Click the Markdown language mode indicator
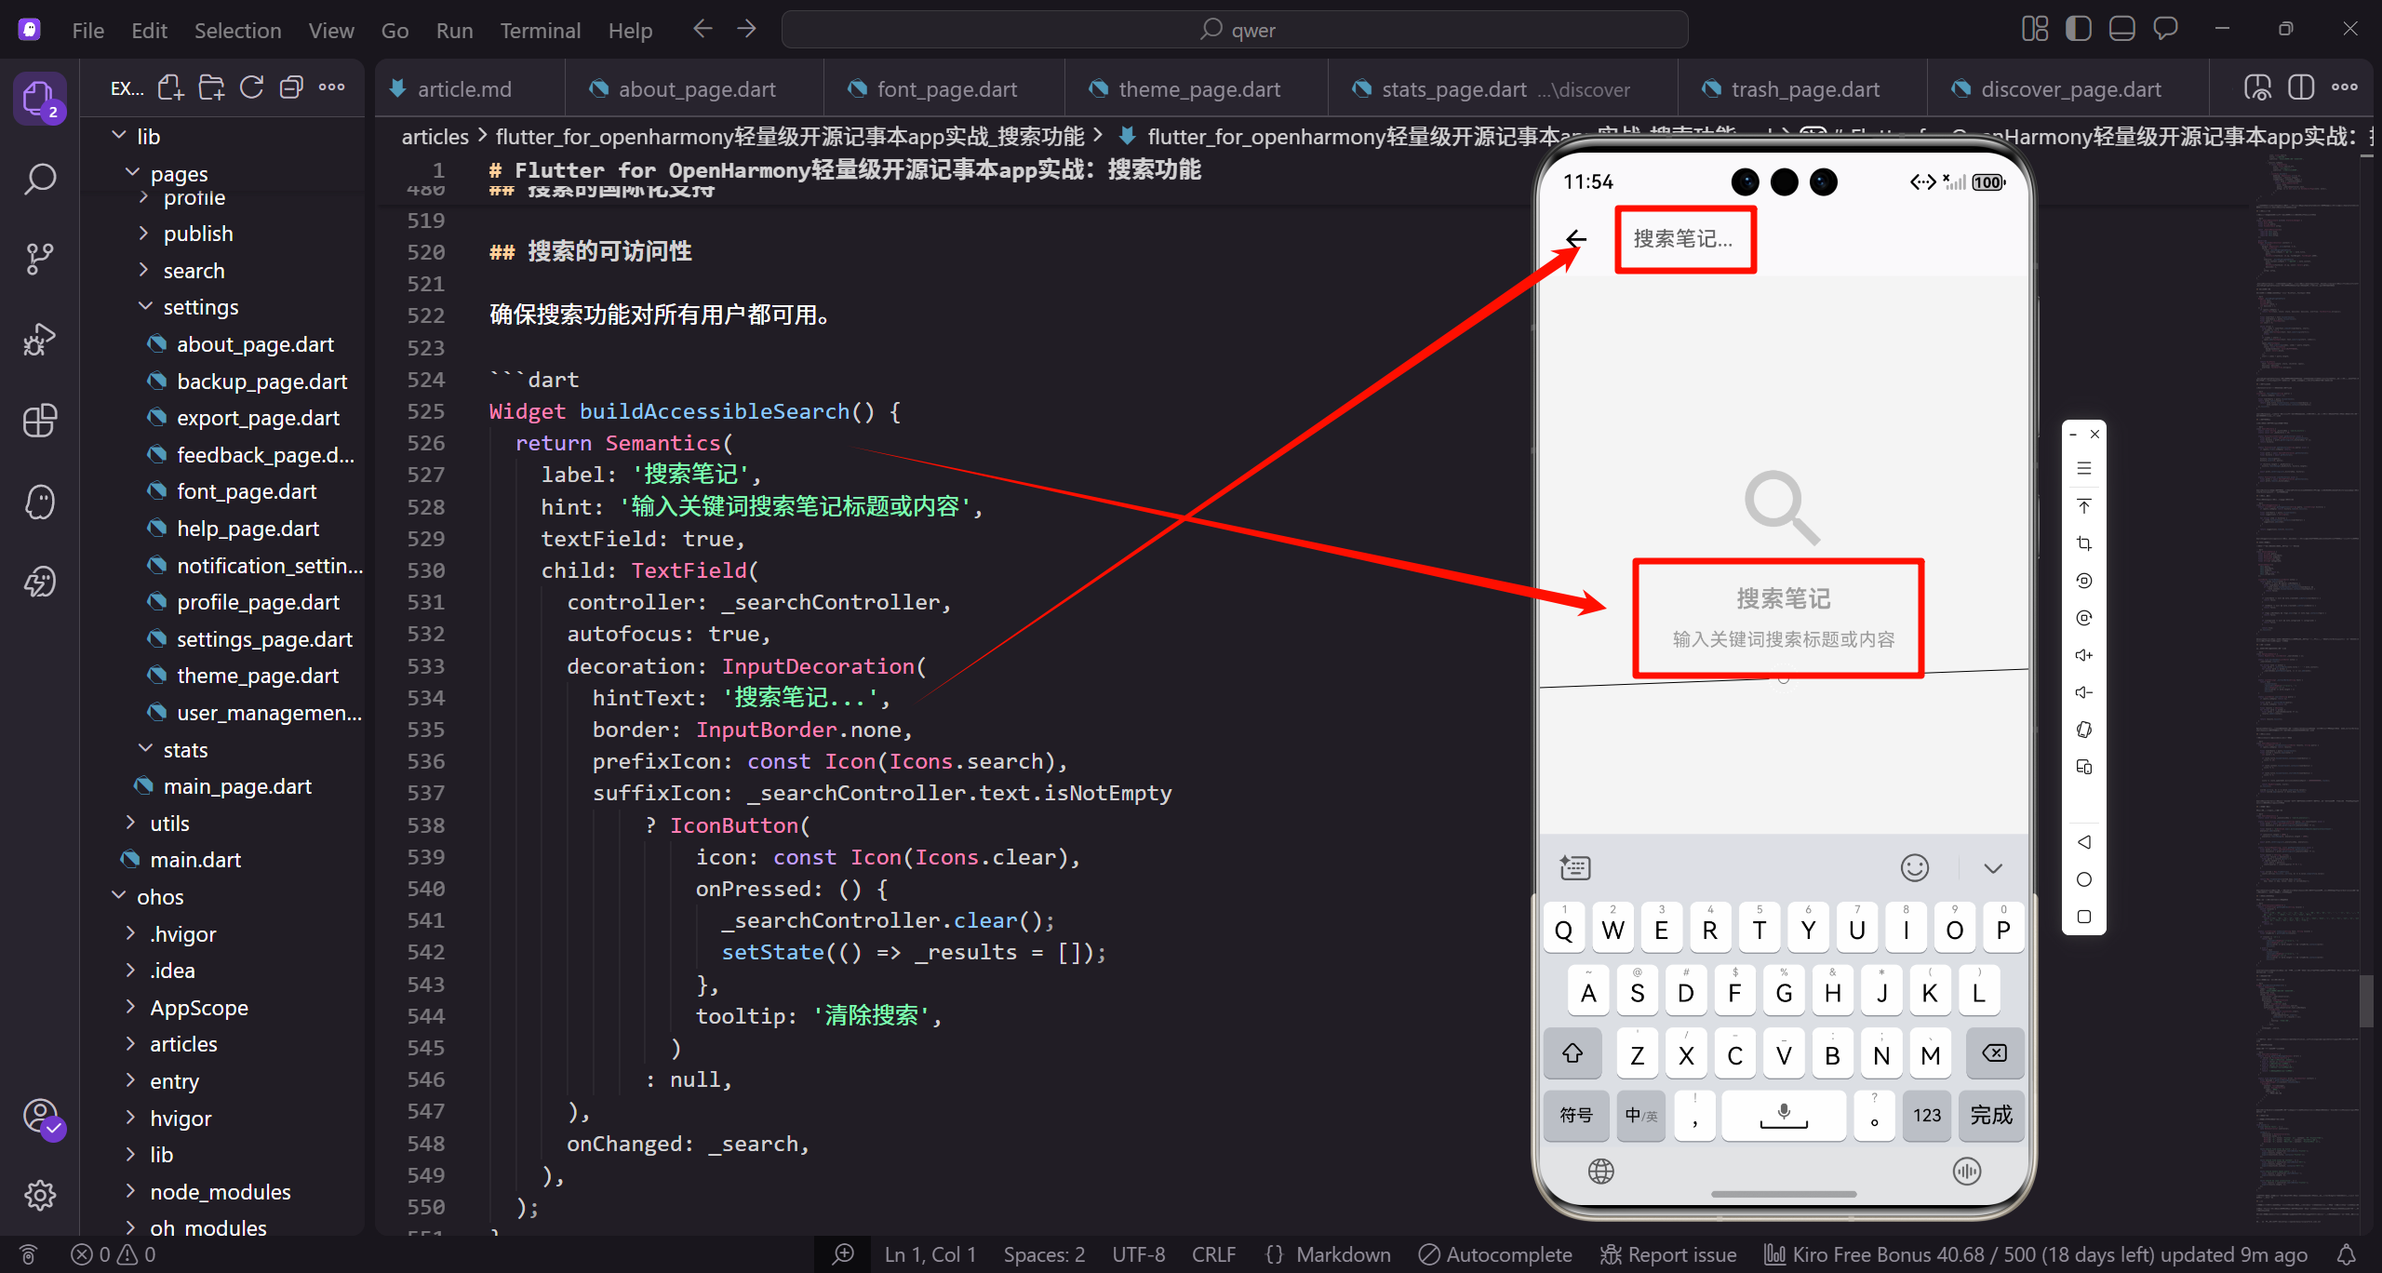Viewport: 2382px width, 1273px height. pyautogui.click(x=1343, y=1254)
